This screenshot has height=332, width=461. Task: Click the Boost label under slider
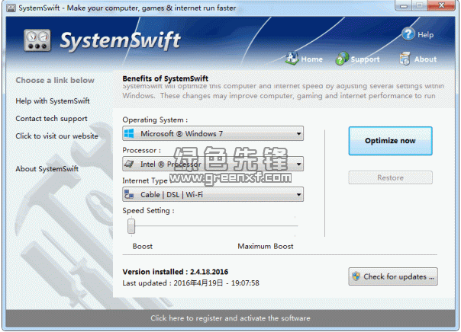(x=143, y=246)
